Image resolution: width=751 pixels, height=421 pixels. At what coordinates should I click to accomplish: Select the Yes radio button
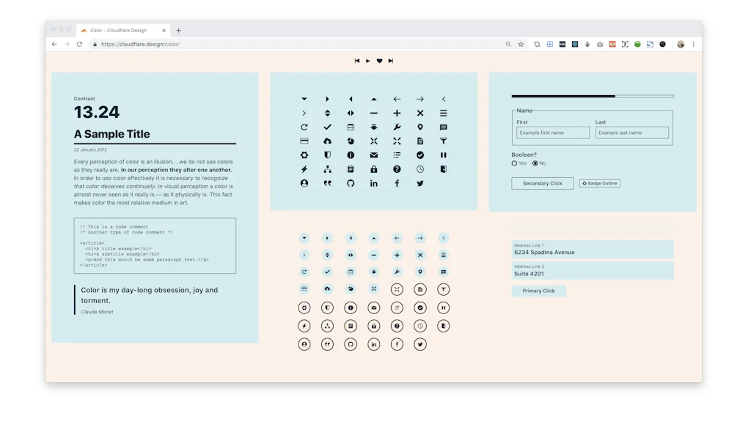514,163
